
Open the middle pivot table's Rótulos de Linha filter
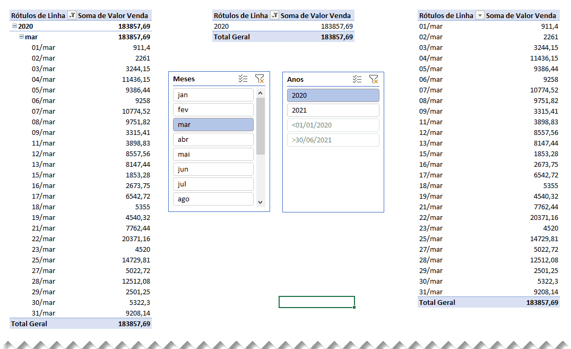pos(274,15)
